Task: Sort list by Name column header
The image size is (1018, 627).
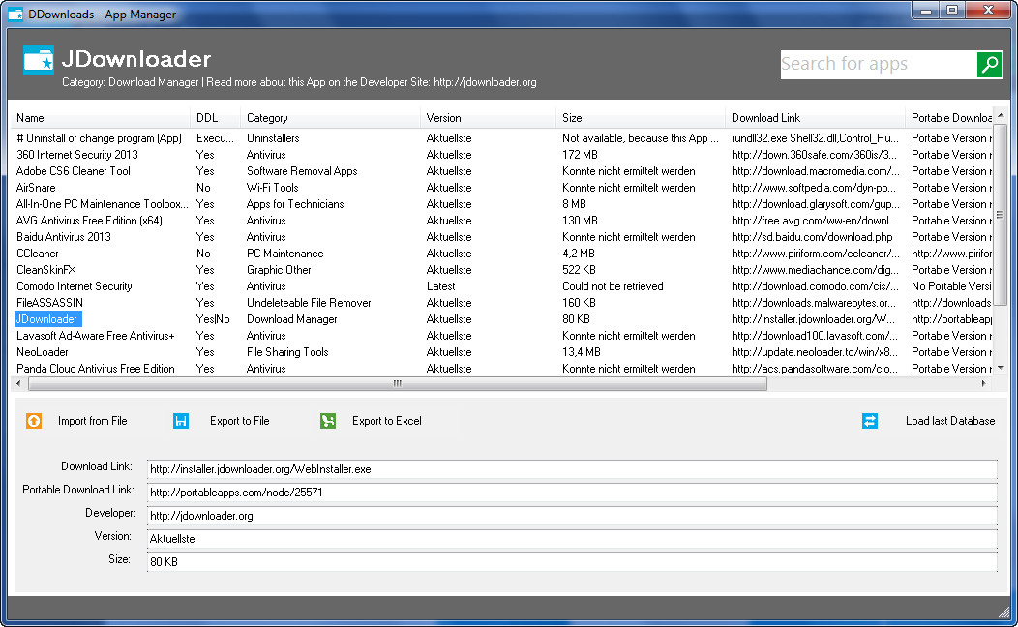Action: point(101,118)
